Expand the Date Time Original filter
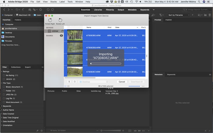Image resolution: width=213 pixels, height=133 pixels. click(2, 118)
